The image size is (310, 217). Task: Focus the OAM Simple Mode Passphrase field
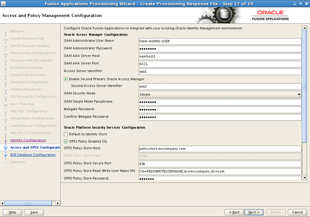(x=220, y=102)
